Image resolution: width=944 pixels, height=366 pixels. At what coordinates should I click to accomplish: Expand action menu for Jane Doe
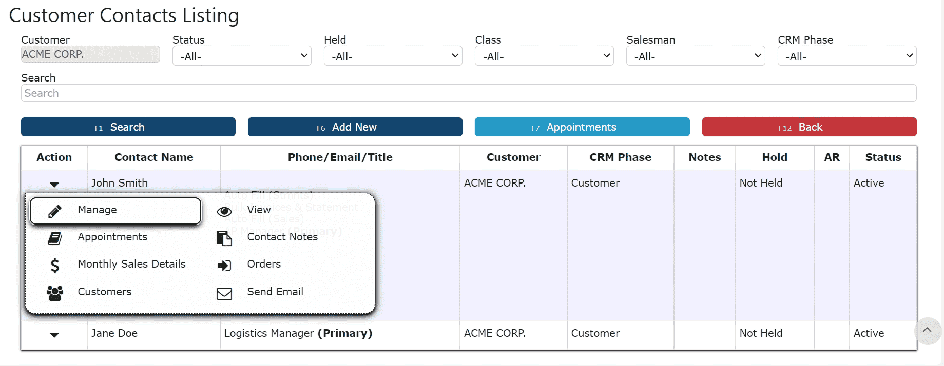tap(54, 335)
